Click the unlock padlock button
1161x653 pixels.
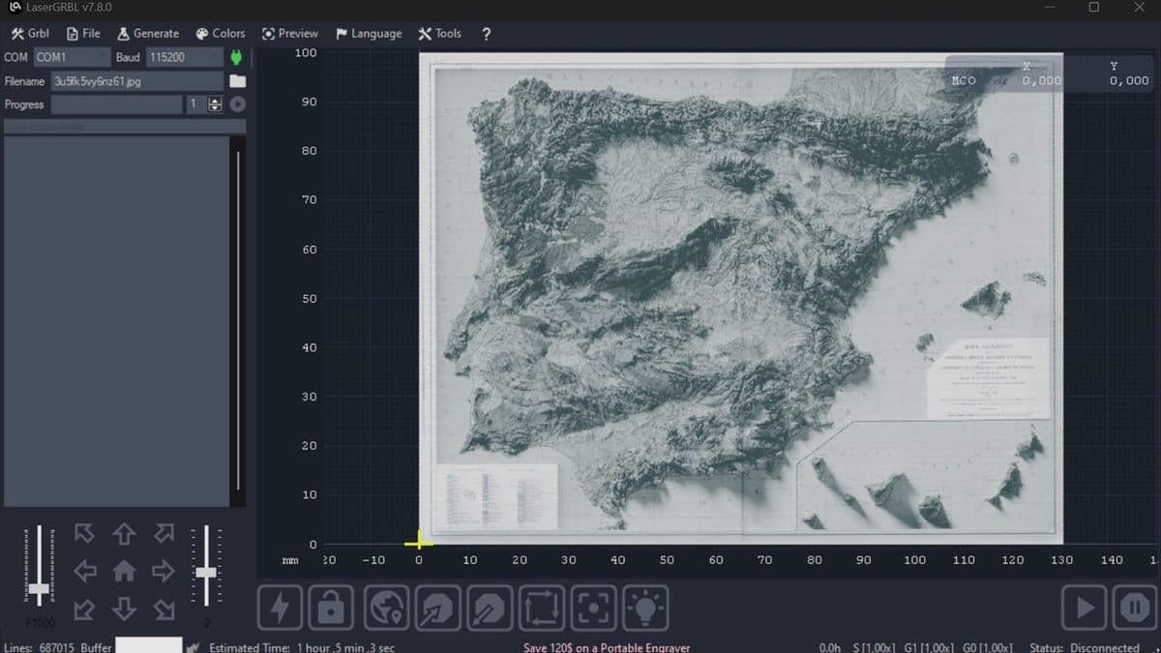pyautogui.click(x=332, y=608)
